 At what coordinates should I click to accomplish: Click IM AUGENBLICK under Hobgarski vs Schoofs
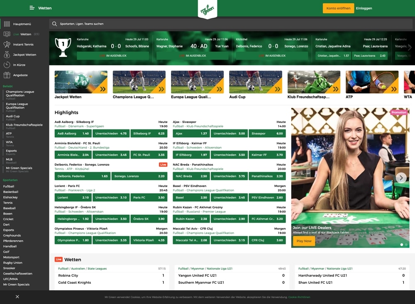pos(113,56)
